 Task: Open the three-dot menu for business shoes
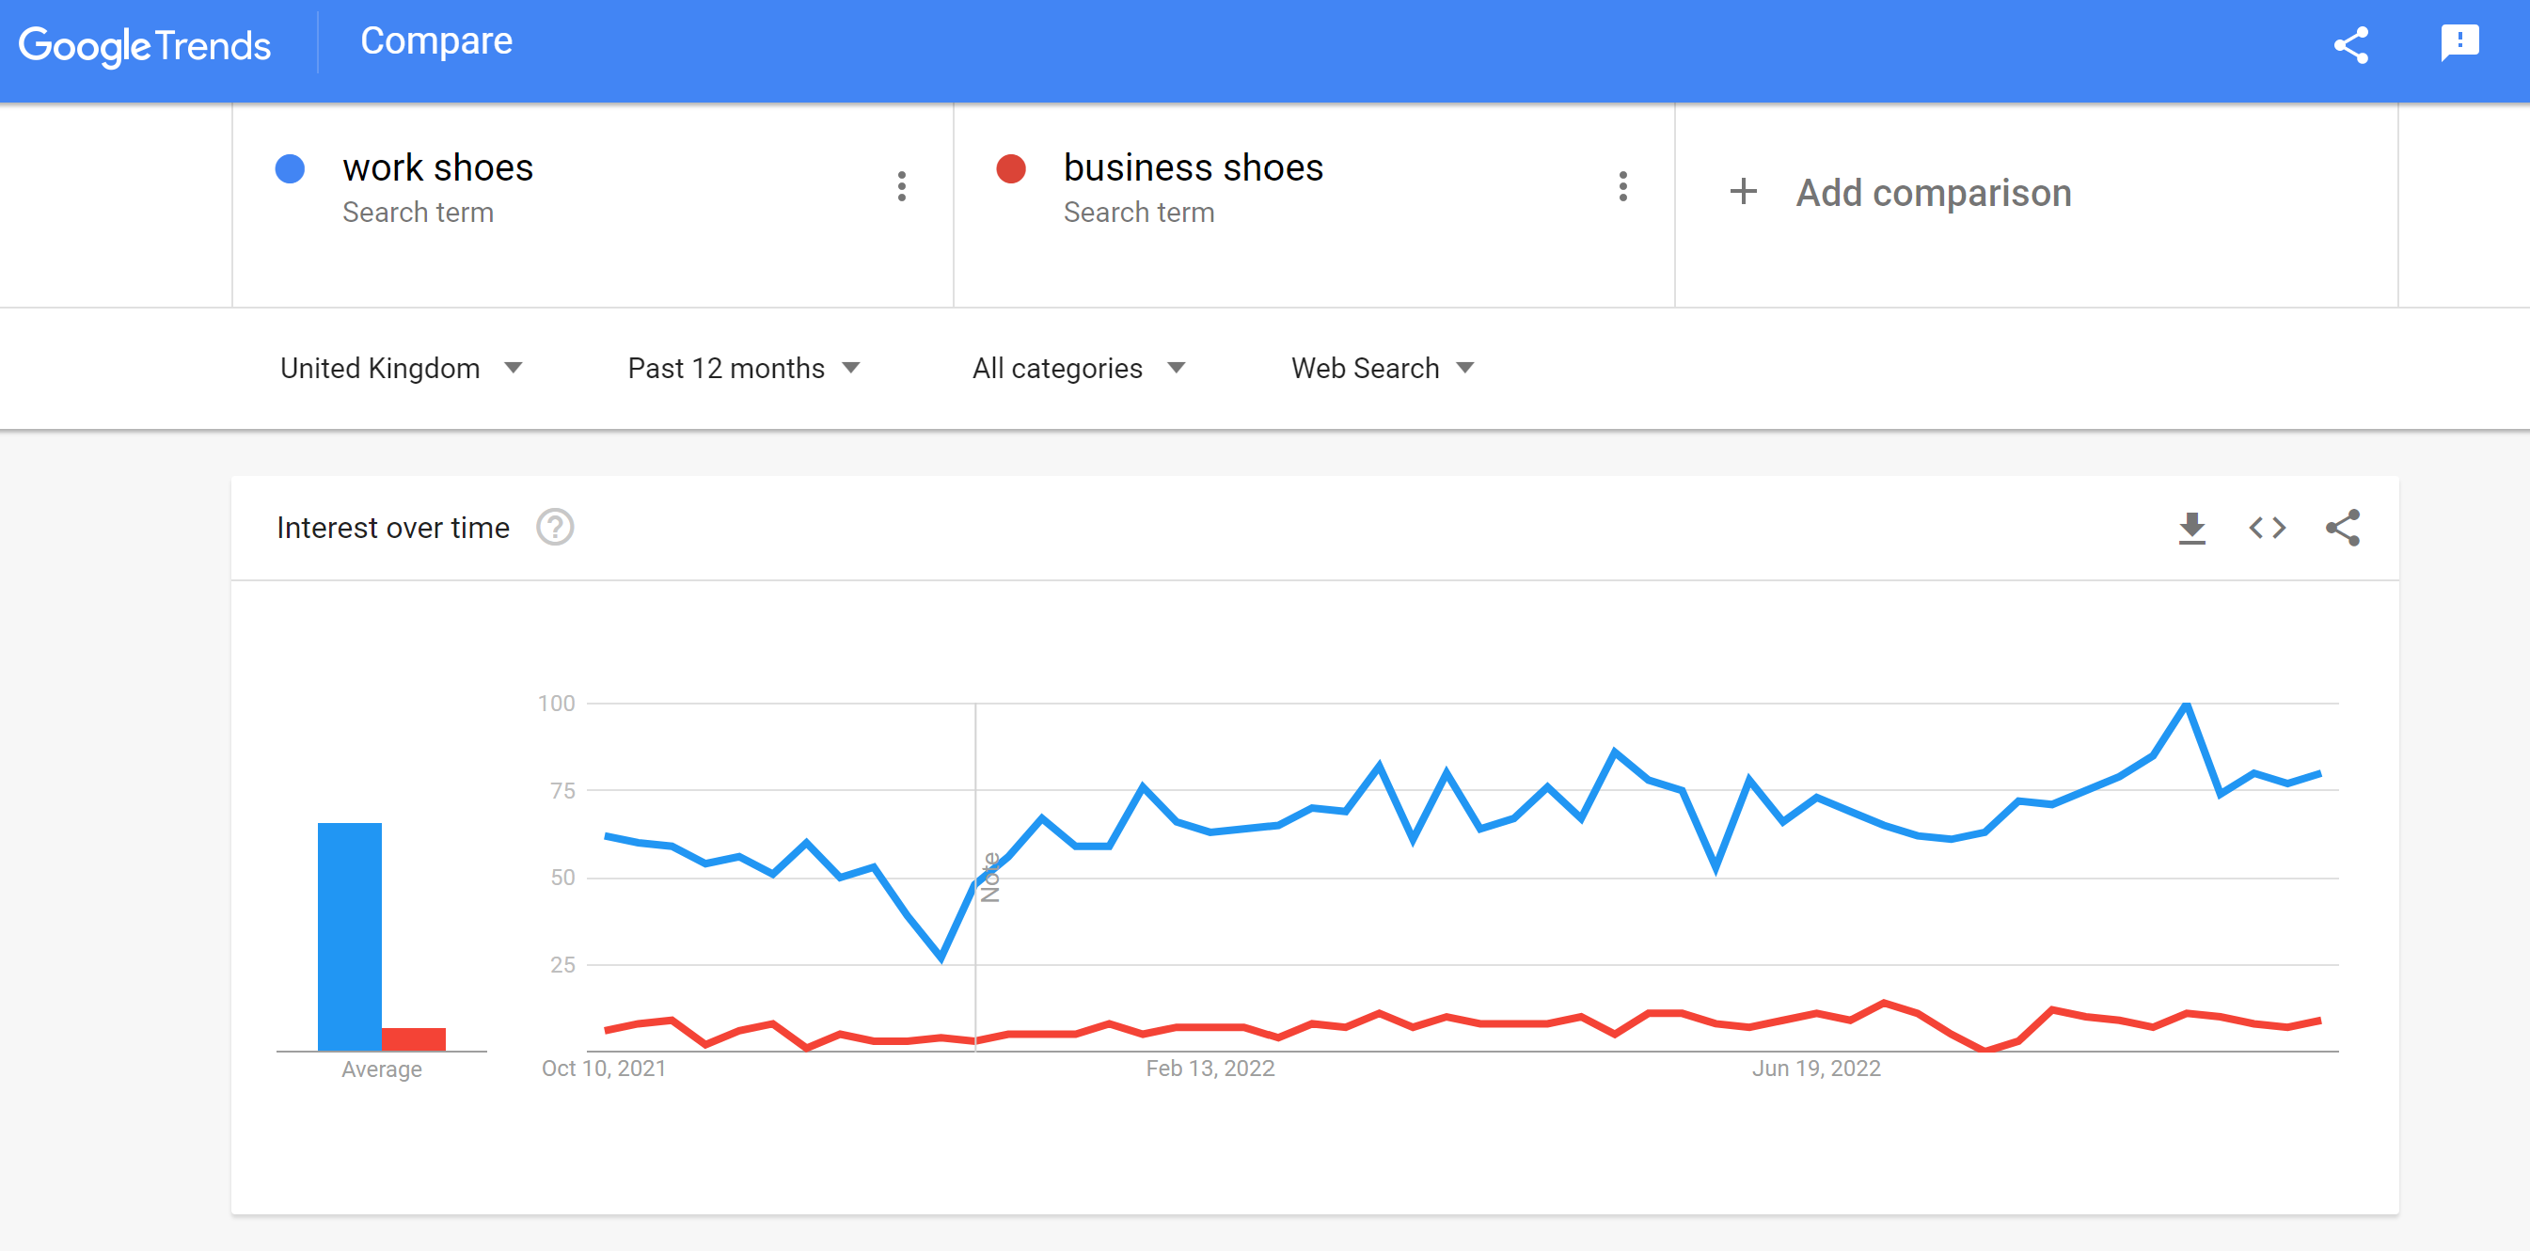(x=1622, y=186)
